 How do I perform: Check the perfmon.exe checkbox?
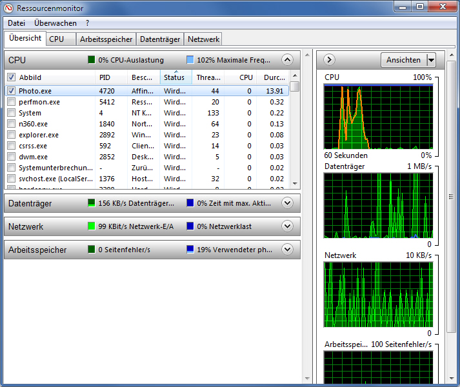pos(11,102)
